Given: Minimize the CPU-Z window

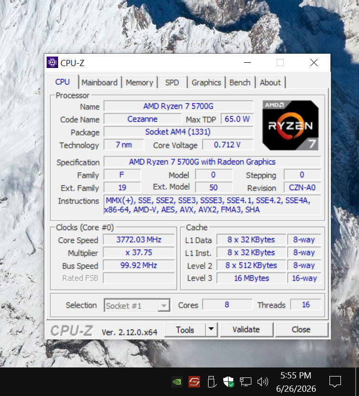Looking at the screenshot, I should click(x=248, y=62).
